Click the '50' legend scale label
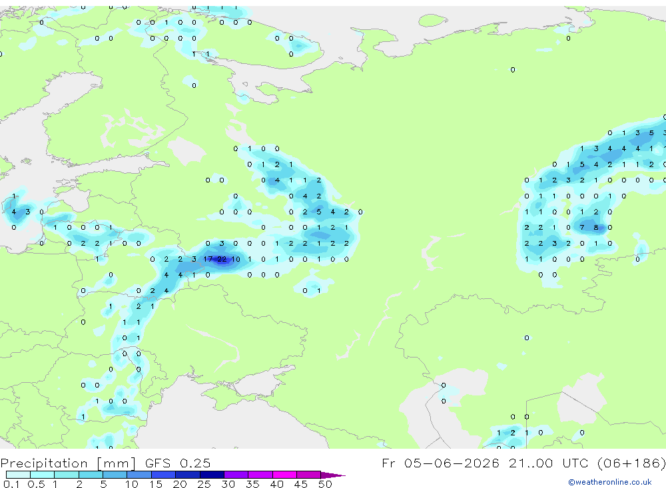The width and height of the screenshot is (666, 488). (x=325, y=484)
